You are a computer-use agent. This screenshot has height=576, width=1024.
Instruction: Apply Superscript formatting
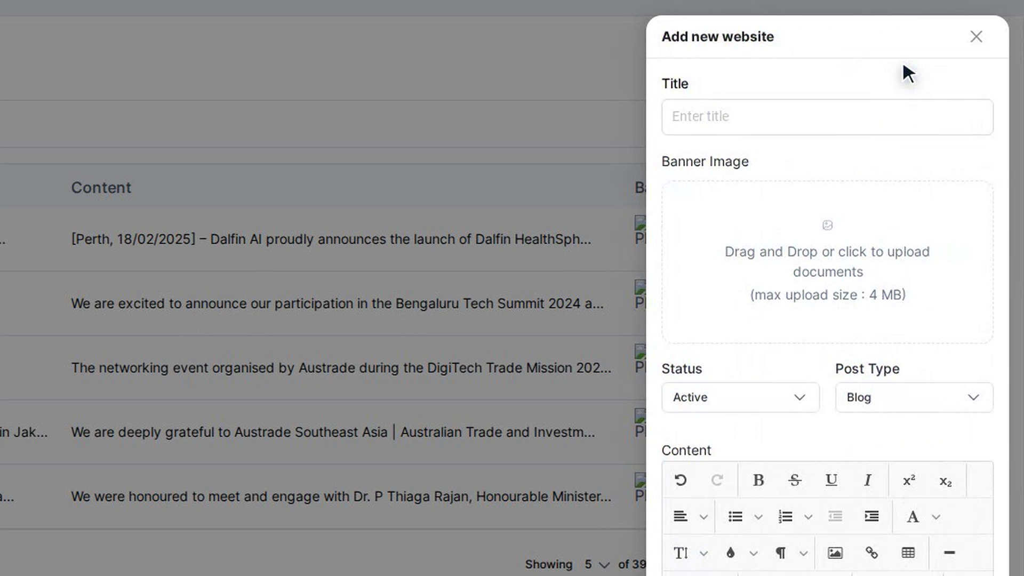coord(909,480)
